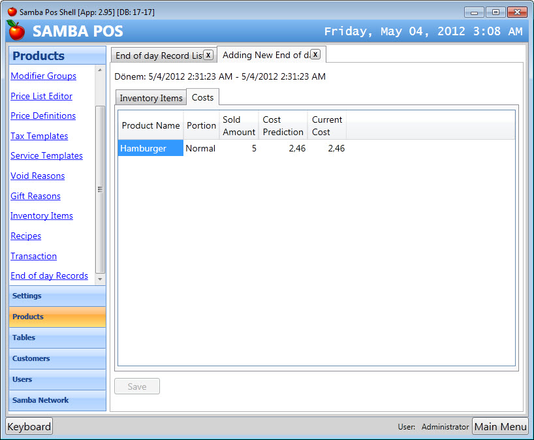Select the highlighted Products section bar

[57, 317]
